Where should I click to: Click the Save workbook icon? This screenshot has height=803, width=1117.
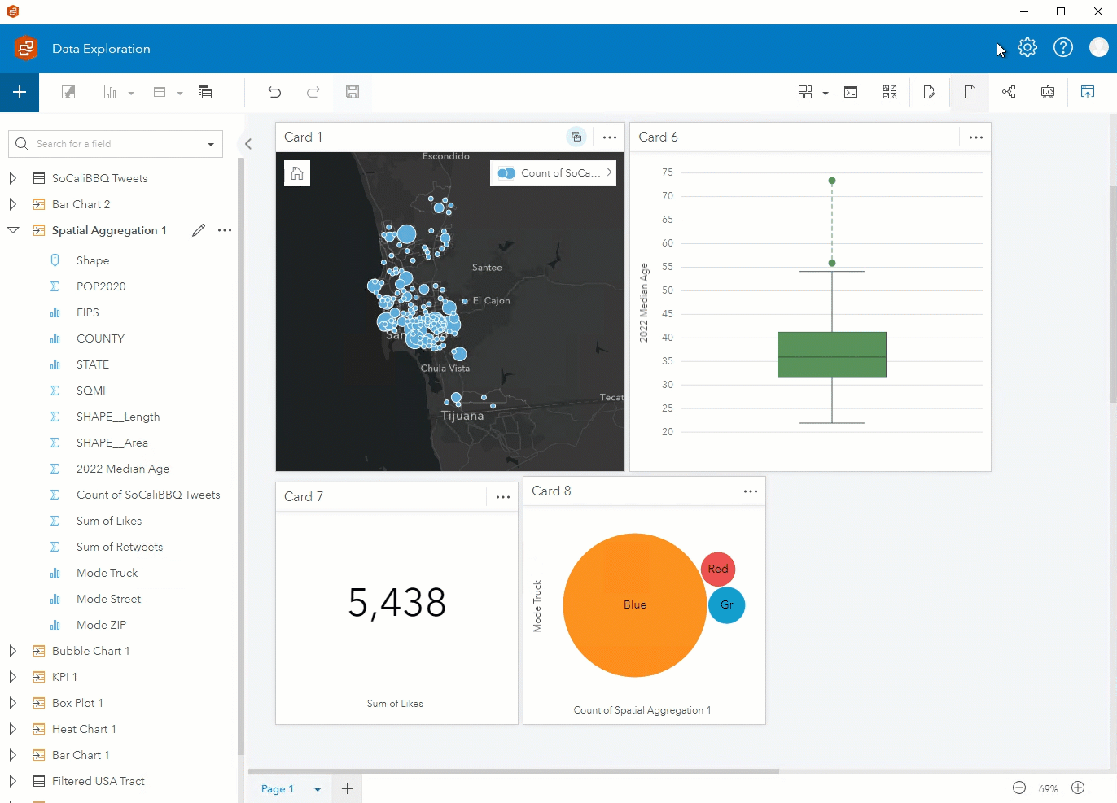[x=353, y=92]
